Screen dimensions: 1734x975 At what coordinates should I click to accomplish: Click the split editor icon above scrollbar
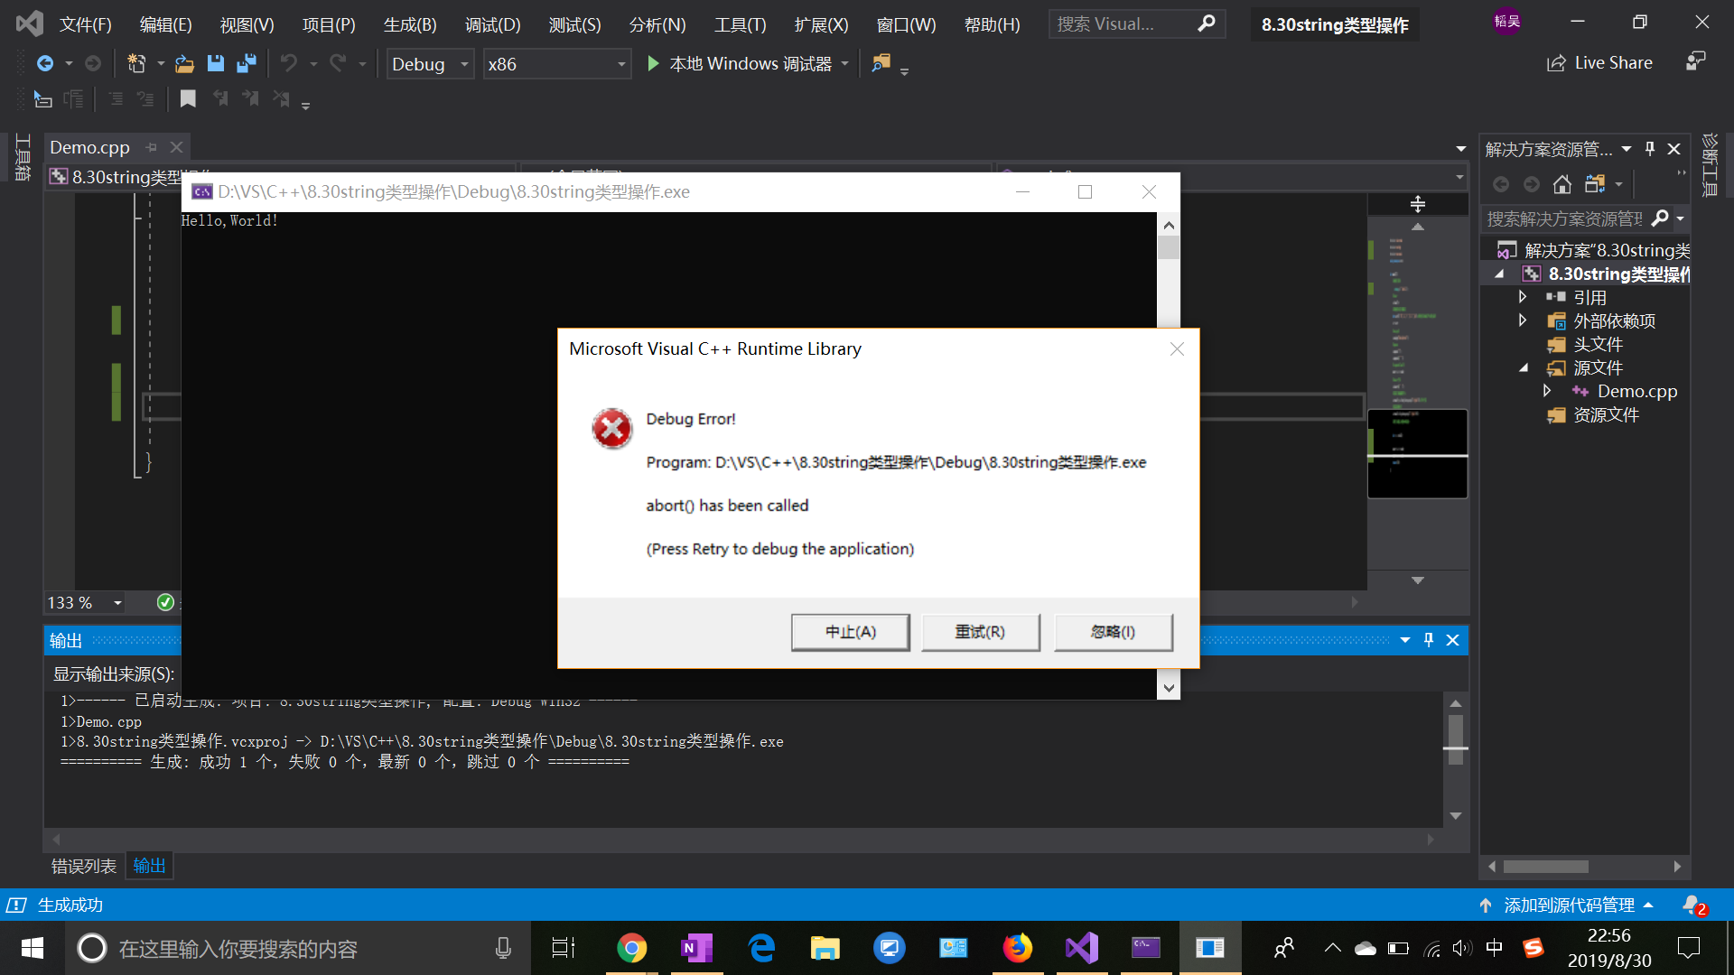pyautogui.click(x=1418, y=204)
